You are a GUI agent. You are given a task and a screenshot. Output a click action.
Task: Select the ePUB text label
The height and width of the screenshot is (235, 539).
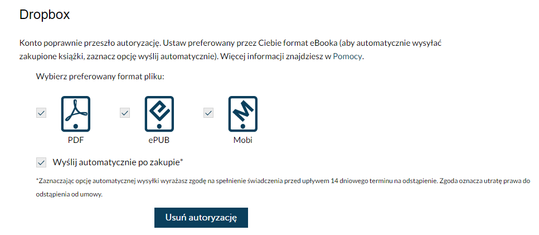(x=159, y=140)
